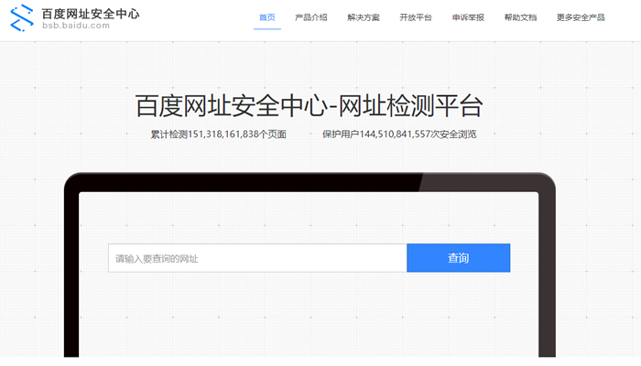Image resolution: width=641 pixels, height=366 pixels.
Task: Go to the 首页 tab
Action: pyautogui.click(x=266, y=17)
